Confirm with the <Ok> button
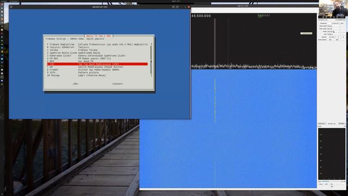Image resolution: width=348 pixels, height=196 pixels. pyautogui.click(x=76, y=84)
